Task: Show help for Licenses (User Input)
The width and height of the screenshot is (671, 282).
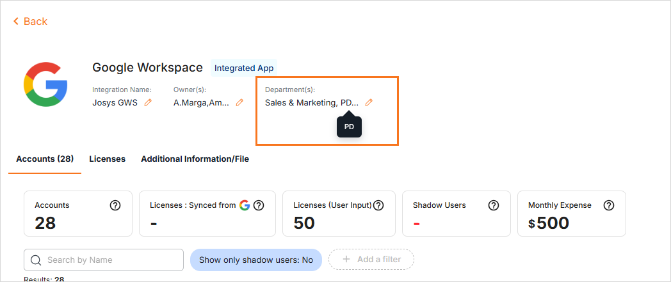Action: tap(378, 205)
